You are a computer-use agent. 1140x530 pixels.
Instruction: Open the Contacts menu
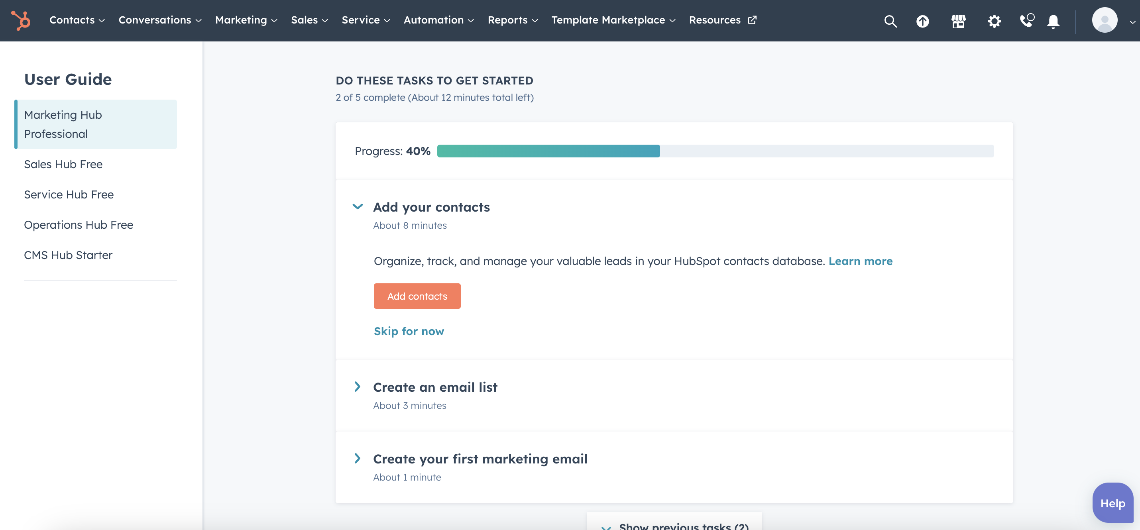(x=77, y=20)
